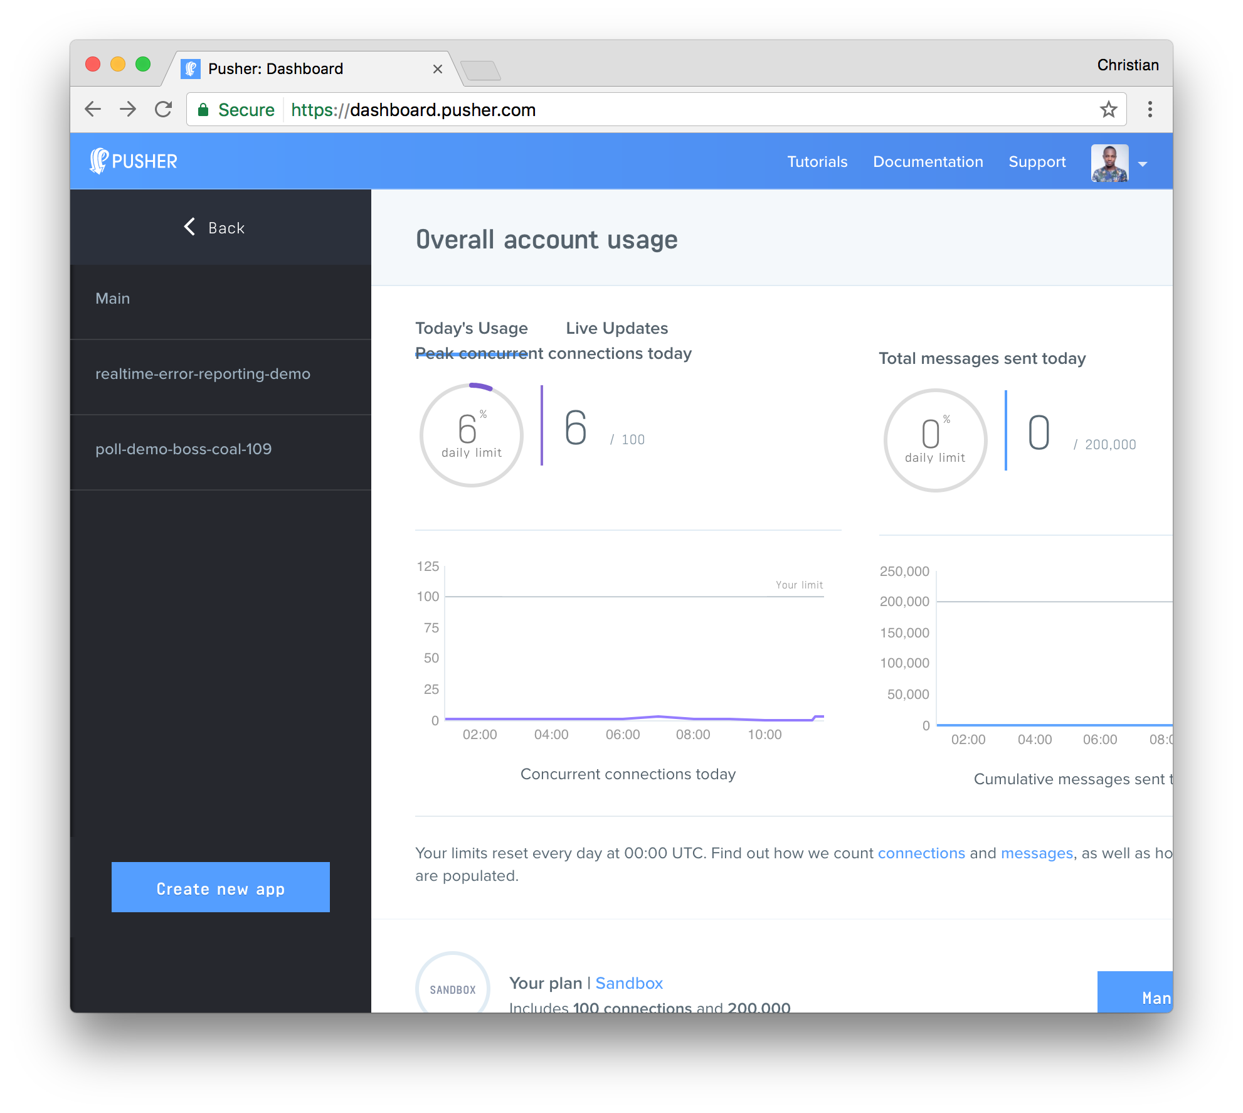This screenshot has height=1113, width=1243.
Task: Open the Chrome three-dot menu
Action: [1150, 110]
